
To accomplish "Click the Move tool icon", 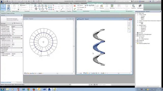I will (36, 9).
